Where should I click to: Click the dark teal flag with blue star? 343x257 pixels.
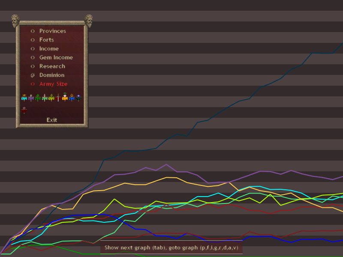tap(78, 98)
